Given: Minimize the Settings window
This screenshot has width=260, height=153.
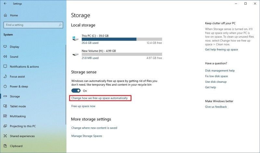Looking at the screenshot, I should 236,4.
